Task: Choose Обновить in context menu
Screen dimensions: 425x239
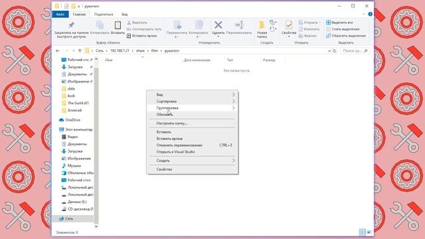Action: (x=193, y=114)
